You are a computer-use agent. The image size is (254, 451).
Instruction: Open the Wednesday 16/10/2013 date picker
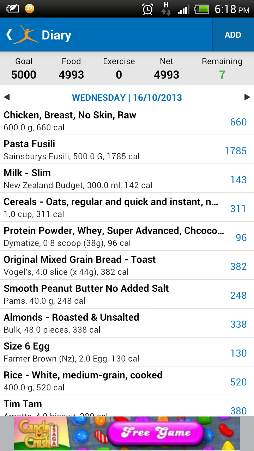click(x=127, y=98)
